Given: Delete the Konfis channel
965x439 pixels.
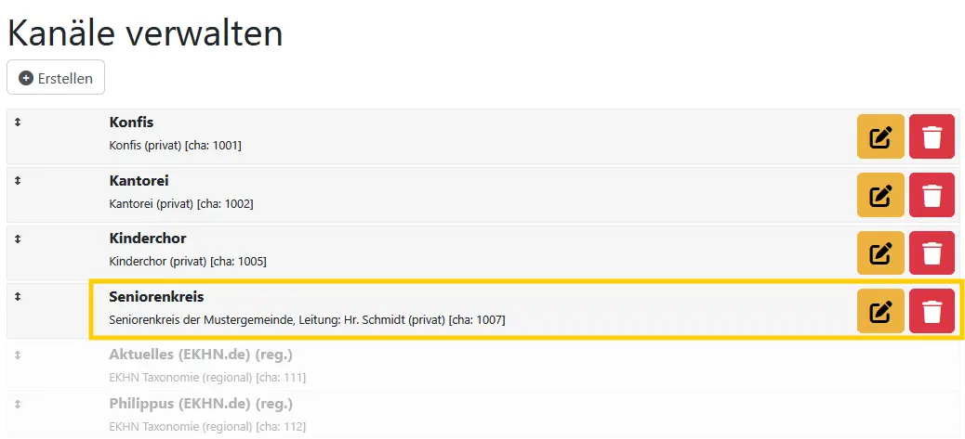Looking at the screenshot, I should [x=932, y=137].
